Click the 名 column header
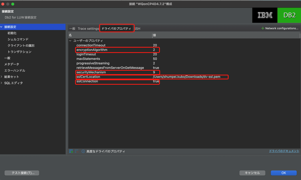Image resolution: width=301 pixels, height=180 pixels. 70,35
